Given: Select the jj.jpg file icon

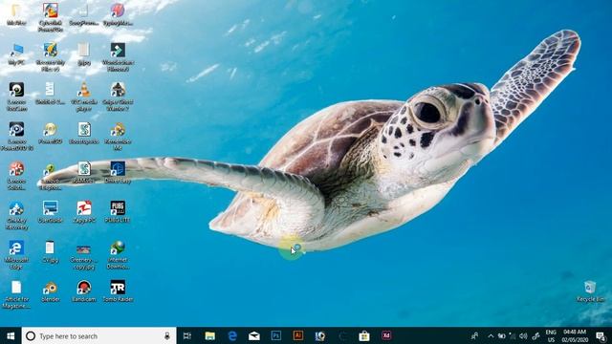Looking at the screenshot, I should click(x=84, y=54).
